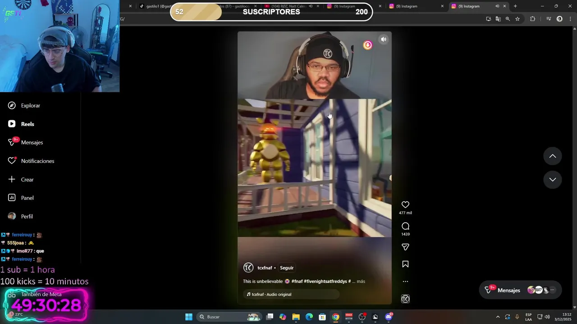Go to Perfil profile avatar
This screenshot has width=577, height=324.
tap(12, 216)
